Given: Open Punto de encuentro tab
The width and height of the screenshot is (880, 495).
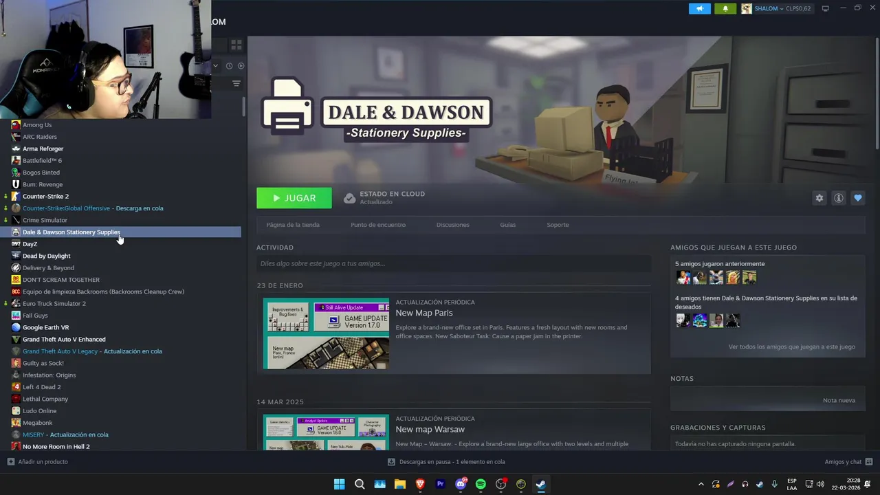Looking at the screenshot, I should pyautogui.click(x=378, y=225).
